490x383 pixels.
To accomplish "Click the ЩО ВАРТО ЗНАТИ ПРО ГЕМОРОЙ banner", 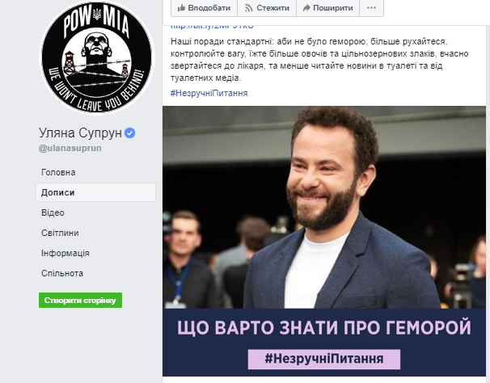I will coord(324,328).
